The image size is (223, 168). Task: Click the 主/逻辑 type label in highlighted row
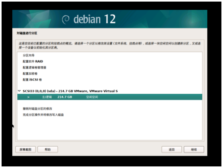[47, 97]
